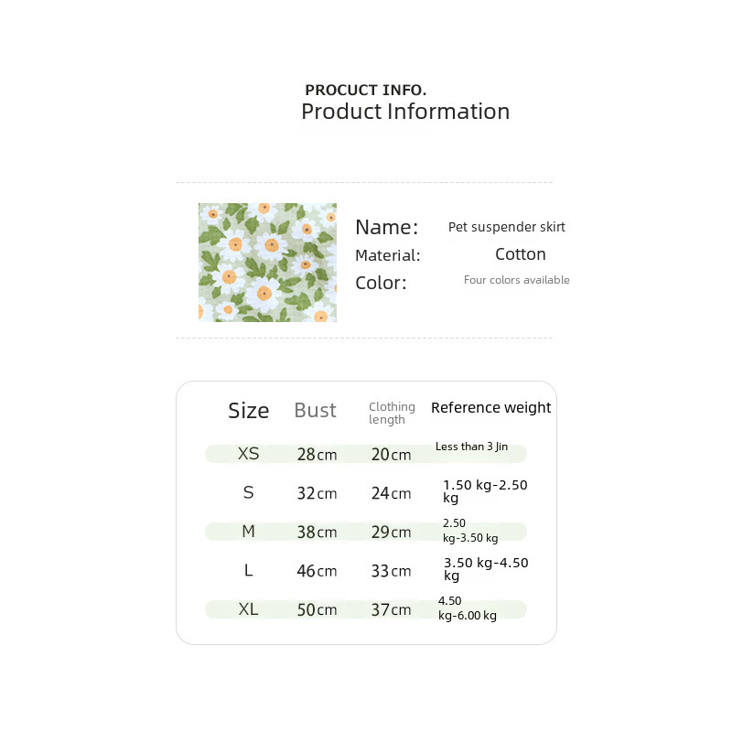Select the XS size row label
732x732 pixels.
[x=248, y=454]
